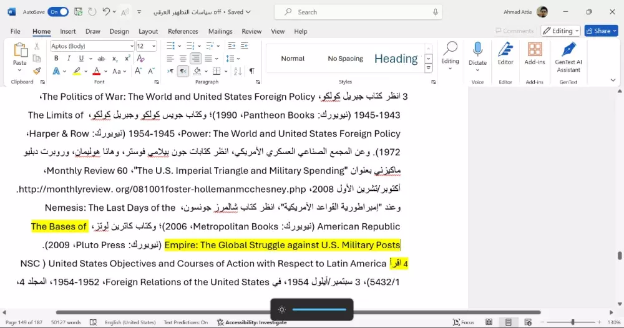Decrease font size with smaller A
624x328 pixels.
point(151,71)
